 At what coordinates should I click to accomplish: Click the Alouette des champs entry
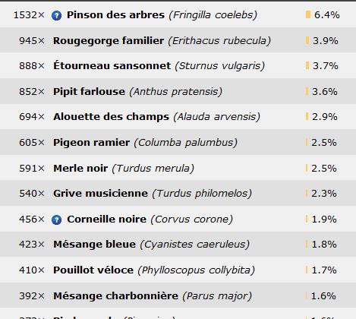pos(111,117)
